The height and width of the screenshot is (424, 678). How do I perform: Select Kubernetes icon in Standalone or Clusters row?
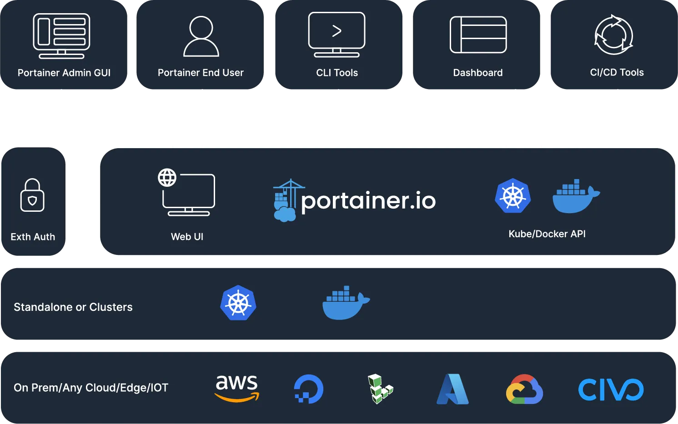point(238,303)
